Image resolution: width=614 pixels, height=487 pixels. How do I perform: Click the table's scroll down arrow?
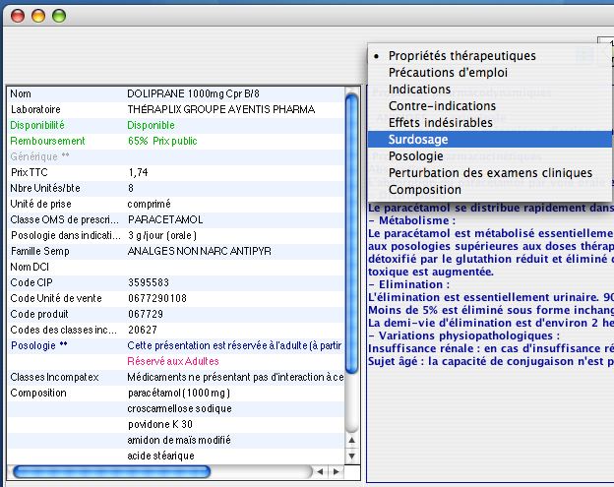tap(352, 457)
